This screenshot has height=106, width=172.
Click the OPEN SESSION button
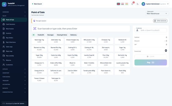[160, 21]
